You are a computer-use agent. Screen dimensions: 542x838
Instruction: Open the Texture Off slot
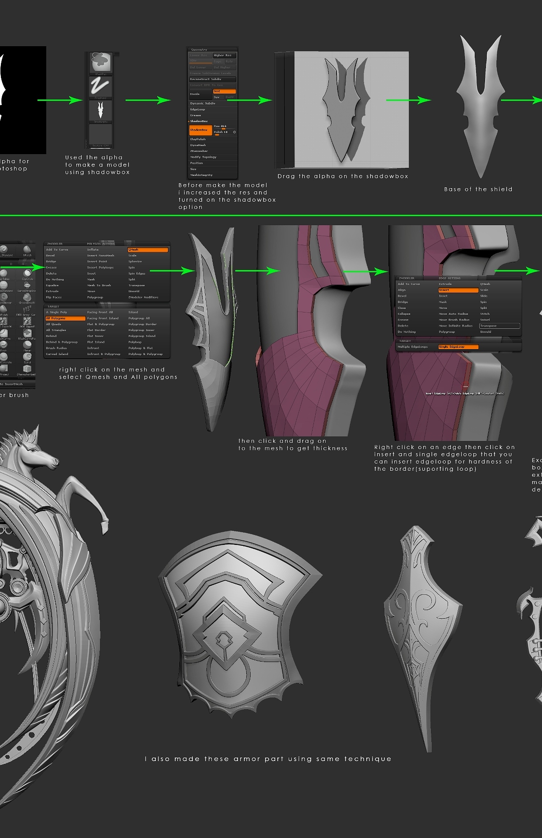tap(101, 135)
